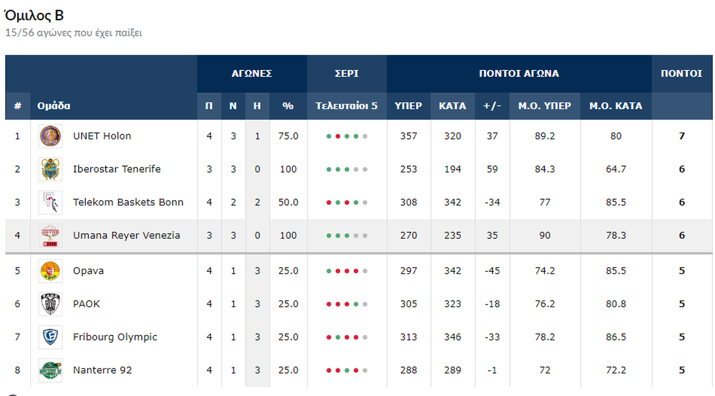Sort by the ΚΑΤΑ column header
The height and width of the screenshot is (396, 715).
pyautogui.click(x=452, y=106)
